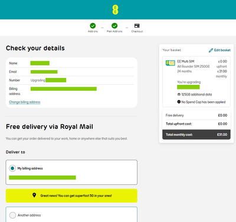Select the My billing address radio button

click(12, 168)
